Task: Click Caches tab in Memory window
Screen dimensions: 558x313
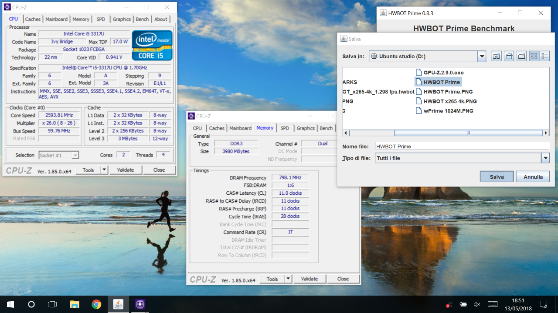Action: click(x=217, y=128)
